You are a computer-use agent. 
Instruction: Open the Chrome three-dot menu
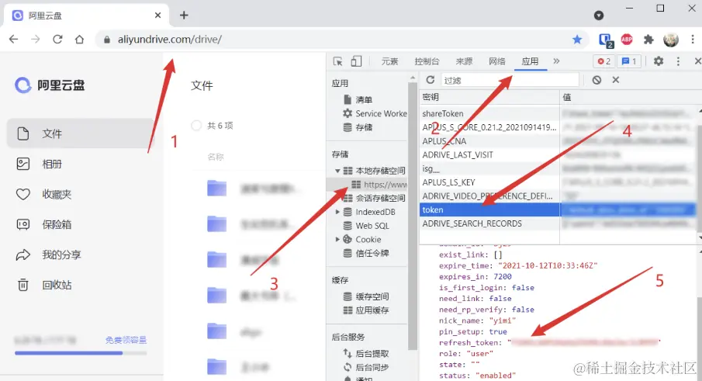point(693,40)
